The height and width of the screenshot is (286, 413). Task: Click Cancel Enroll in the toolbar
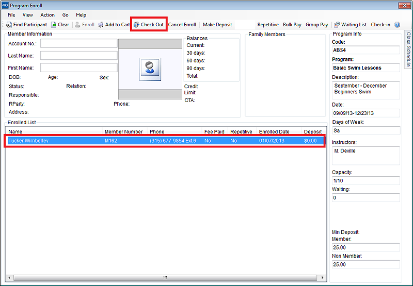point(182,25)
